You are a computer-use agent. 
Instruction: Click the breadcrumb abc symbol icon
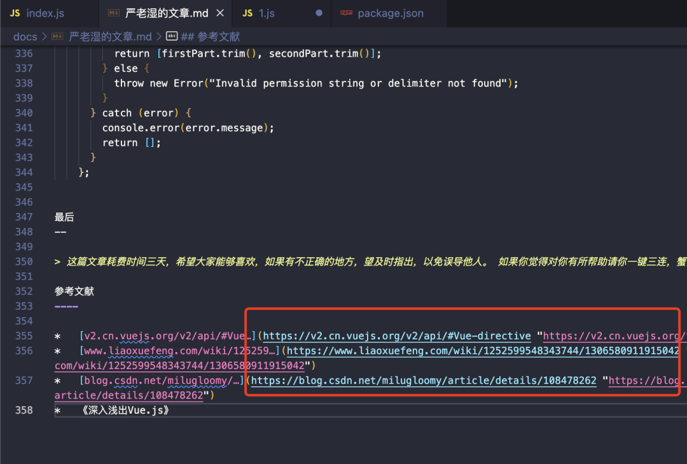tap(172, 36)
